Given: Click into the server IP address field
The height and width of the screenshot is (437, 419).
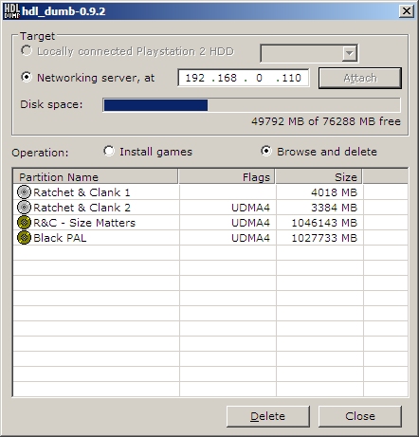Looking at the screenshot, I should (244, 78).
